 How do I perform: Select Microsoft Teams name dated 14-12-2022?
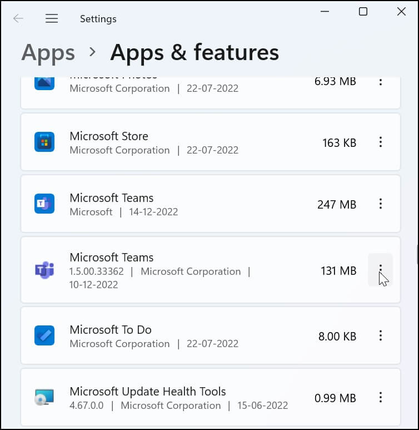pyautogui.click(x=112, y=198)
